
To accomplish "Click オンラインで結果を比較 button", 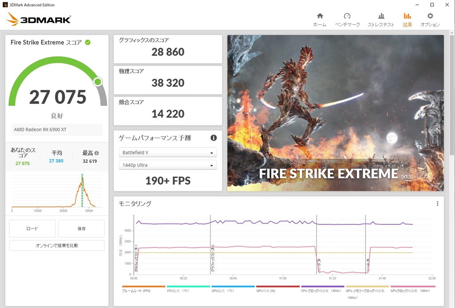I will [x=57, y=246].
